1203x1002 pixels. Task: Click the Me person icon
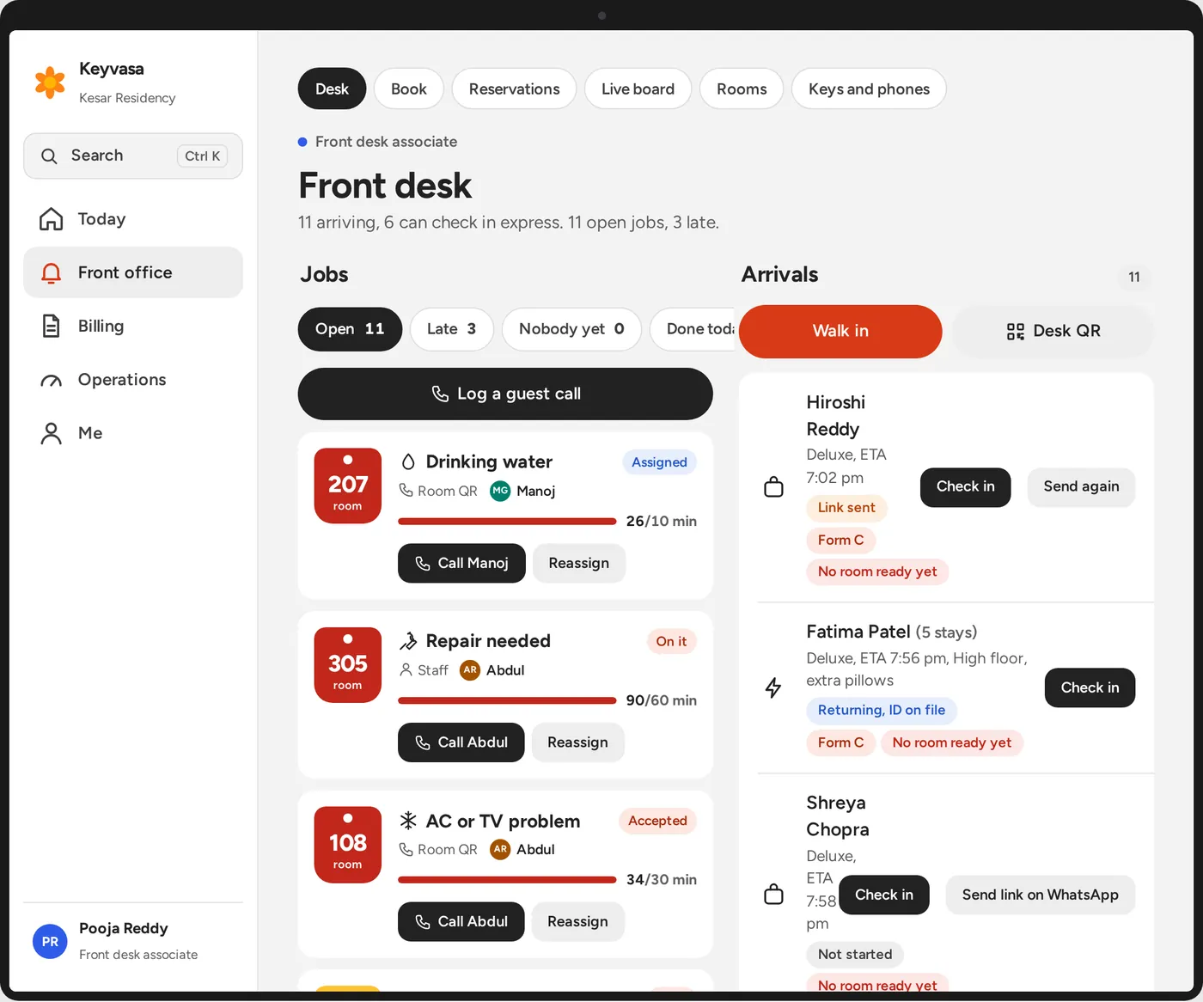[x=52, y=434]
